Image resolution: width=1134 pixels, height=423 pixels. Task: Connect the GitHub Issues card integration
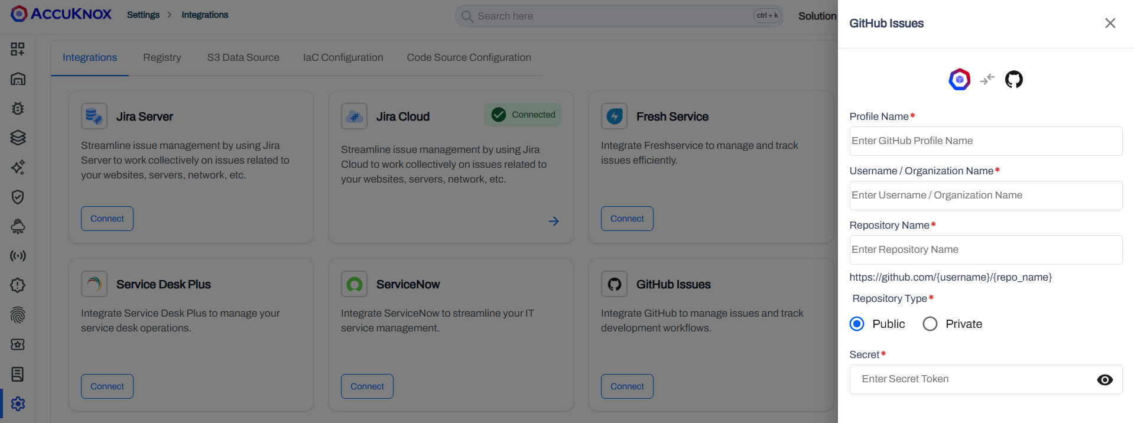(x=627, y=386)
